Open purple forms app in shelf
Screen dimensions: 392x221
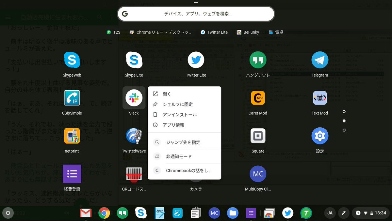pyautogui.click(x=251, y=213)
